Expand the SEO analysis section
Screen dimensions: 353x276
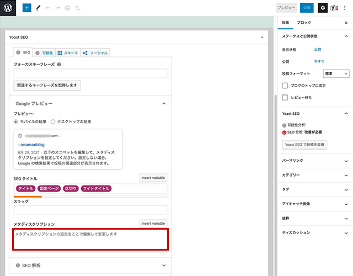pyautogui.click(x=90, y=266)
